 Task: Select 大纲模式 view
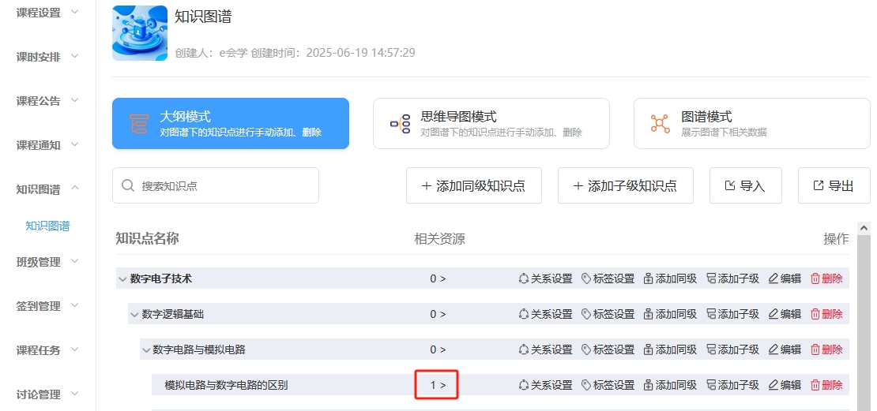[x=230, y=124]
